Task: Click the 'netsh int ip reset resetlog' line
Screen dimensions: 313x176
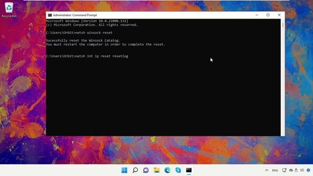Action: click(87, 56)
